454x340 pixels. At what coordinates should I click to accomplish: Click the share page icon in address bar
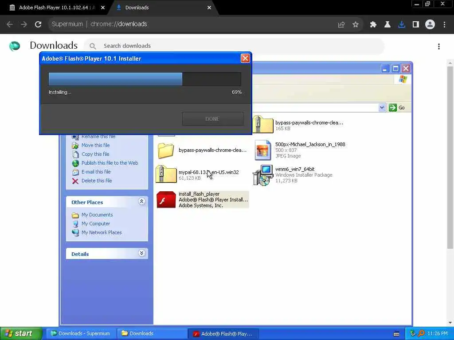[341, 25]
